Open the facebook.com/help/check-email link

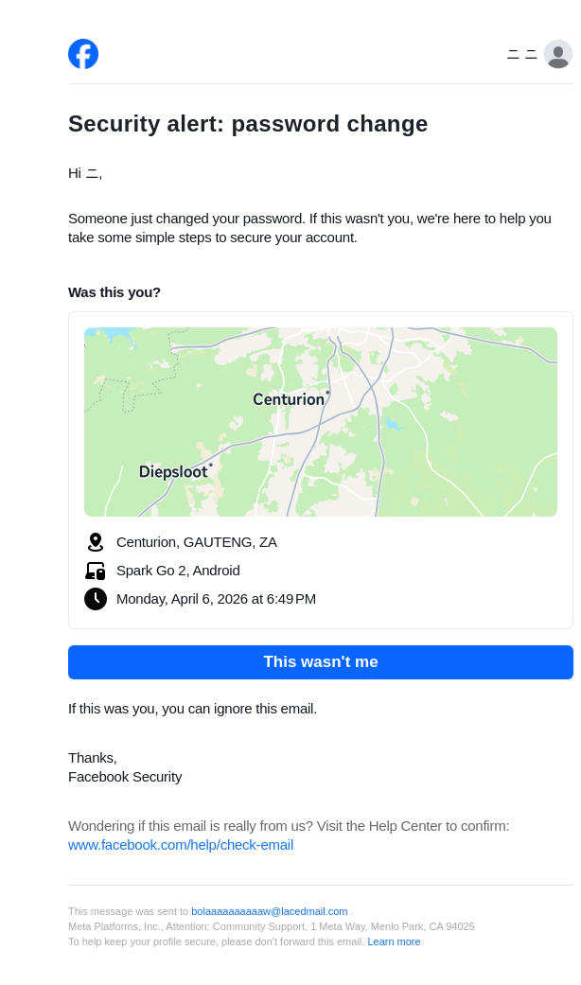coord(181,845)
